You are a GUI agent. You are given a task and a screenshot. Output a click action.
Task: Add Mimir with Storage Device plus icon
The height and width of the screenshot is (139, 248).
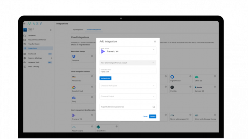coord(215,115)
